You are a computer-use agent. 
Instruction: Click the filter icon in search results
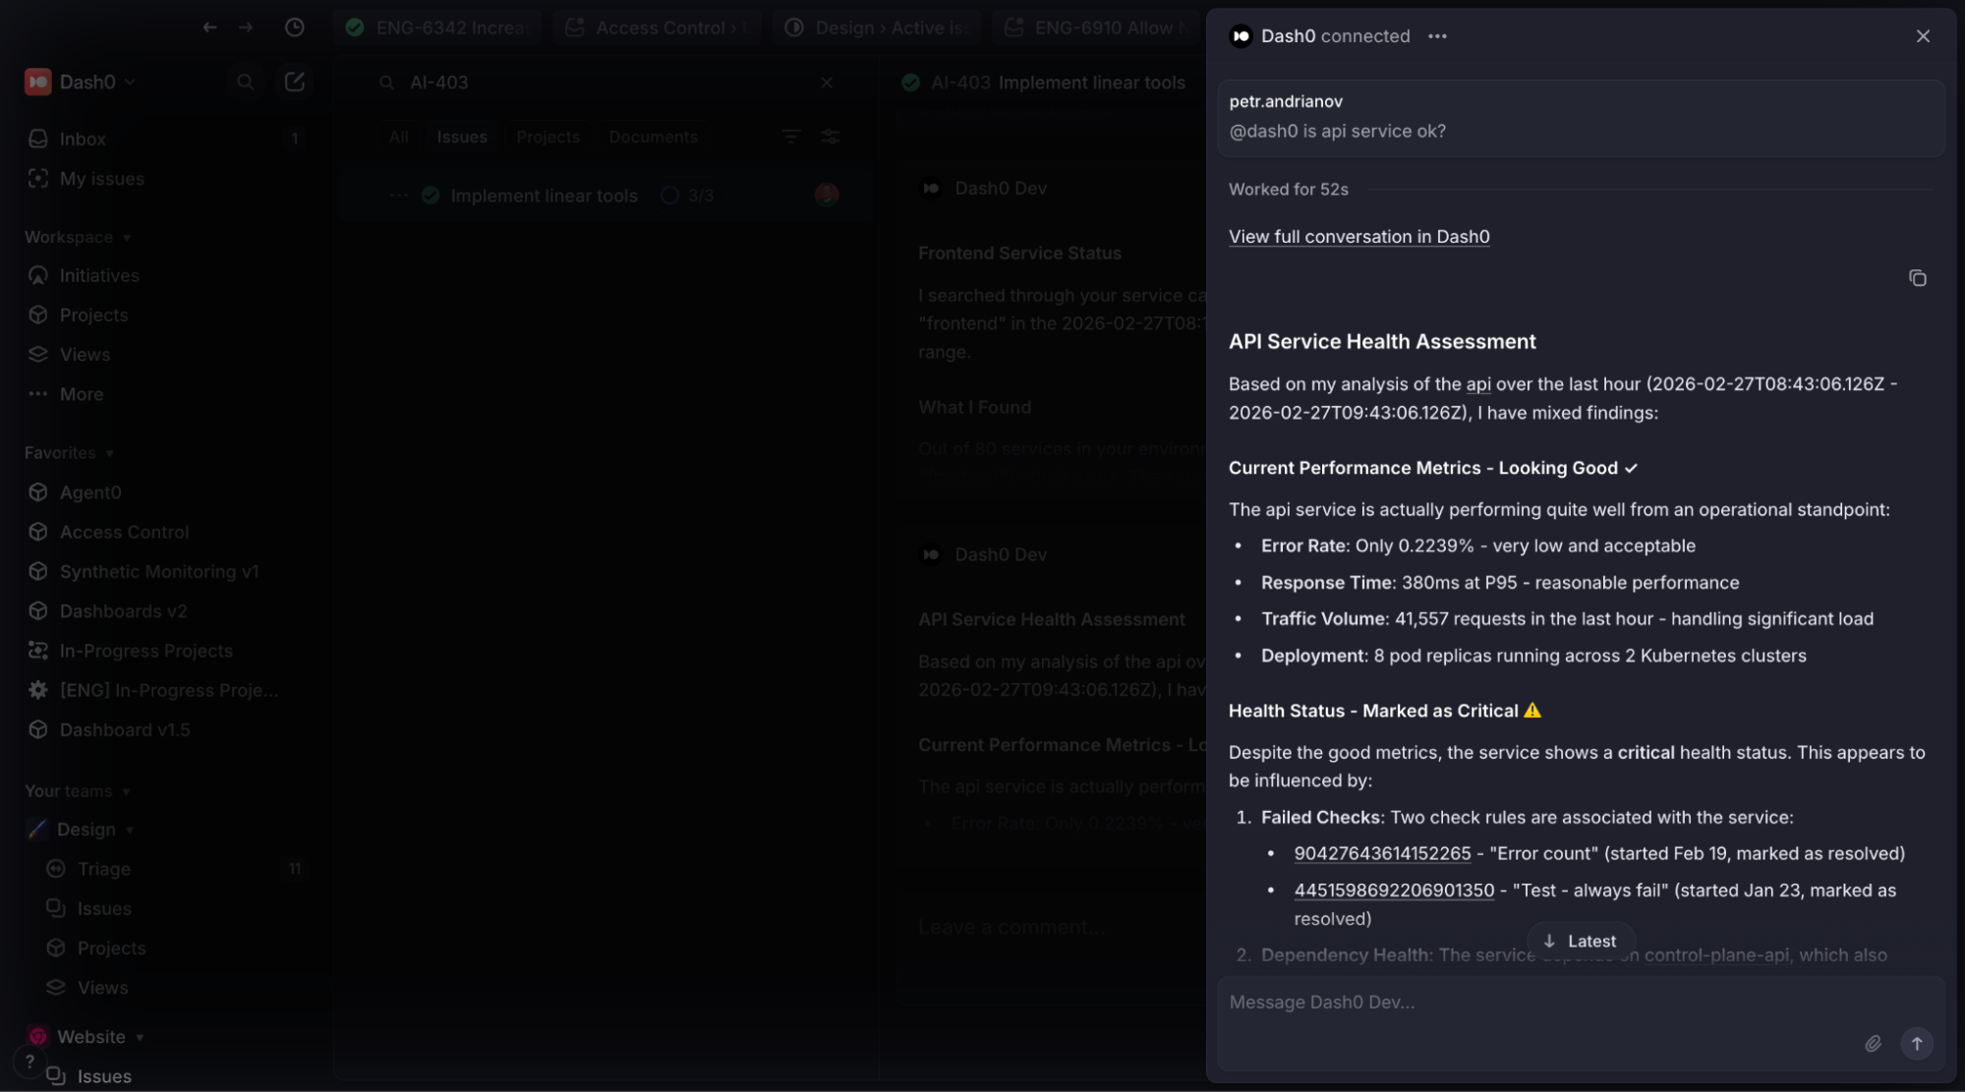[790, 137]
